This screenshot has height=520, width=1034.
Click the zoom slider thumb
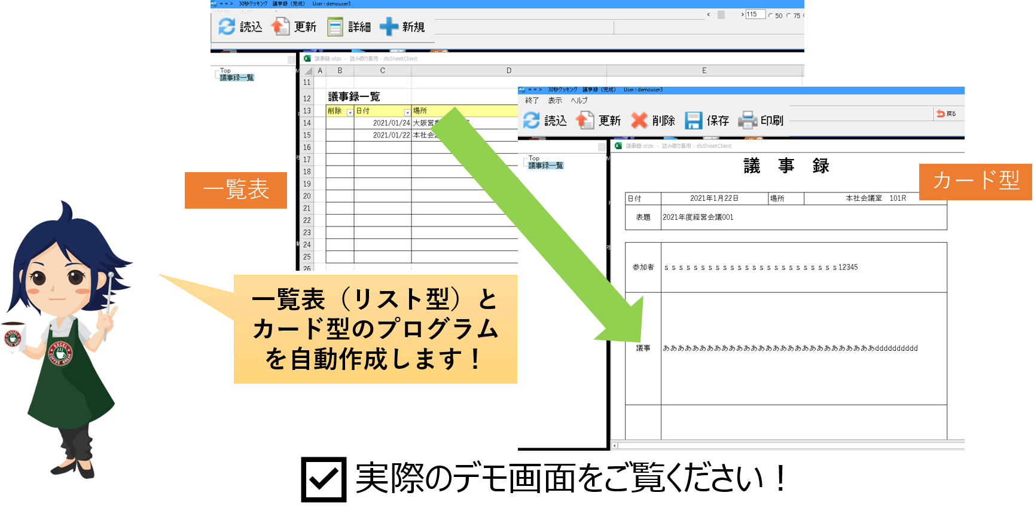721,14
